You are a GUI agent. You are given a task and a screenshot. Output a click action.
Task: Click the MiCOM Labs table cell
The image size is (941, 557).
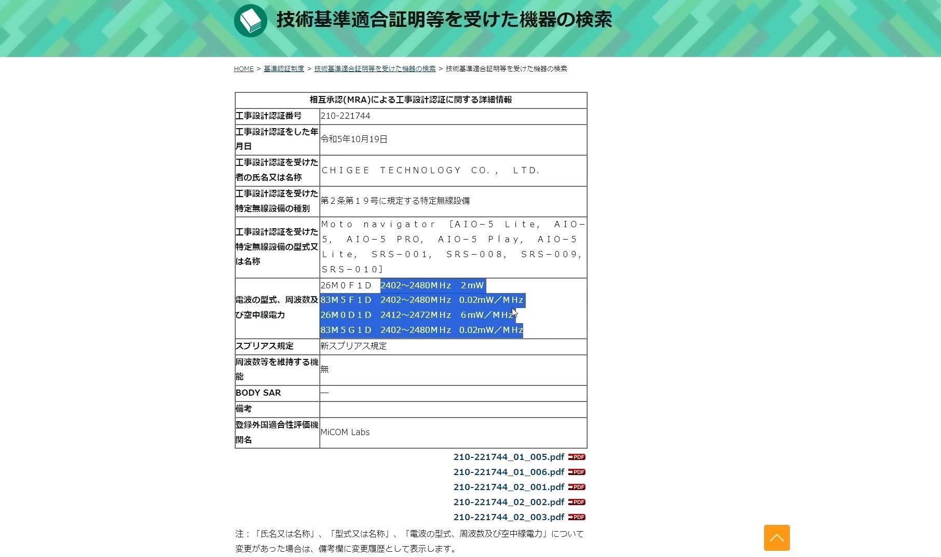(453, 433)
